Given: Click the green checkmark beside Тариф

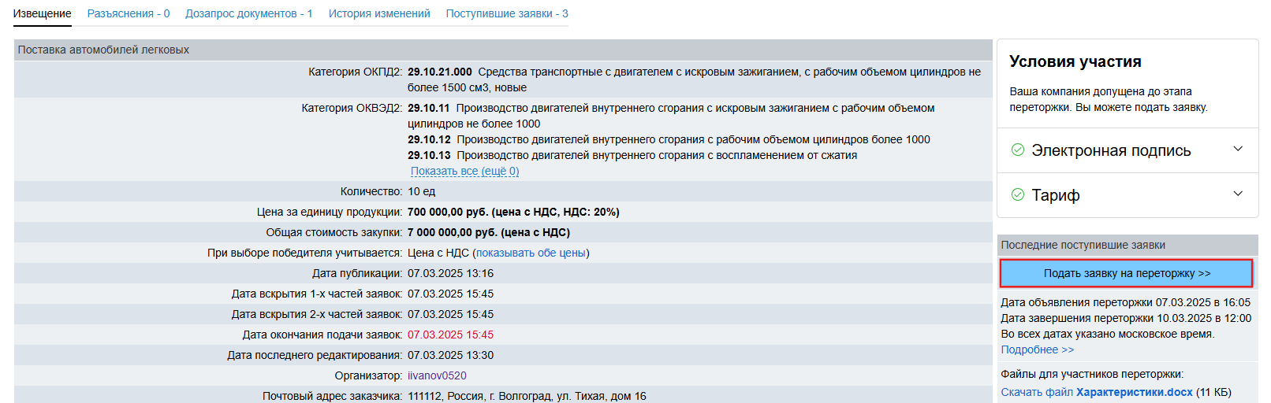Looking at the screenshot, I should tap(1018, 194).
